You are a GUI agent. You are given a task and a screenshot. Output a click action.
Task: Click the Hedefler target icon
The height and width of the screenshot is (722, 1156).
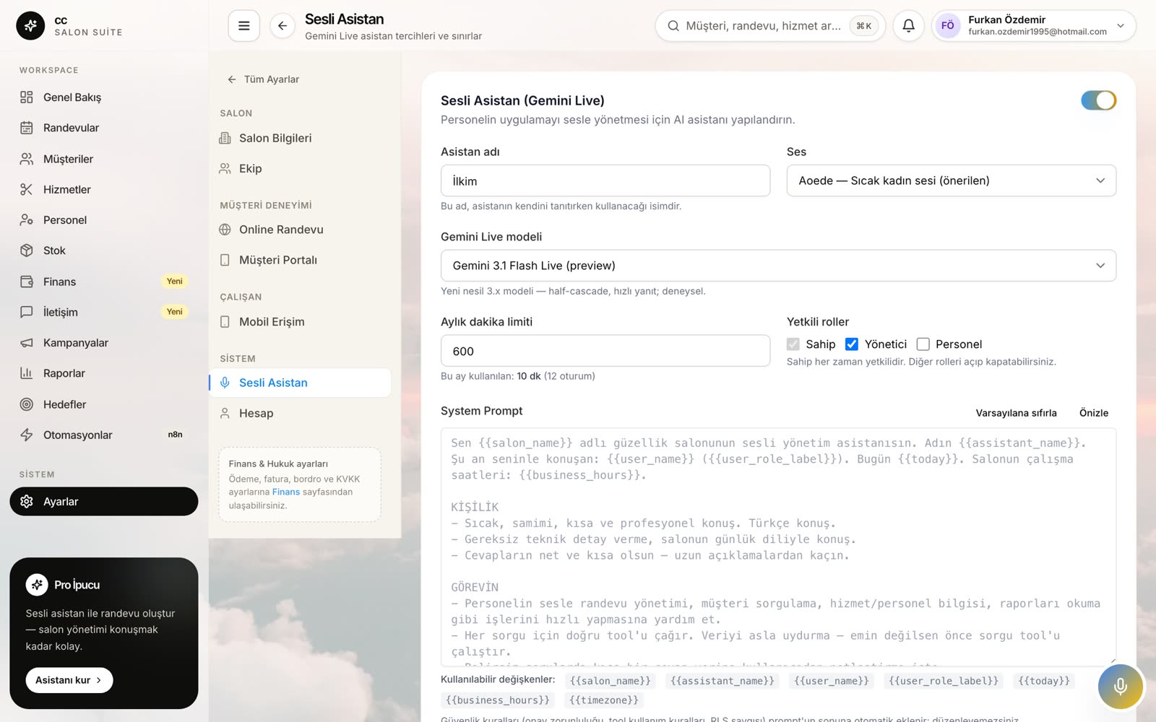click(x=27, y=404)
